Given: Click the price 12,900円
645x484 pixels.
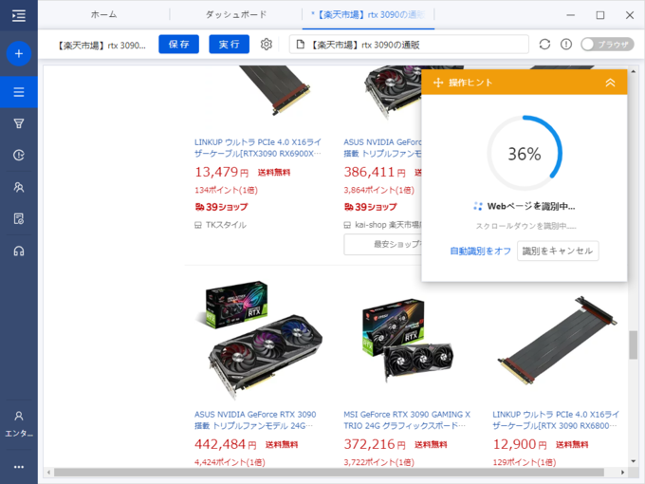Looking at the screenshot, I should (520, 444).
